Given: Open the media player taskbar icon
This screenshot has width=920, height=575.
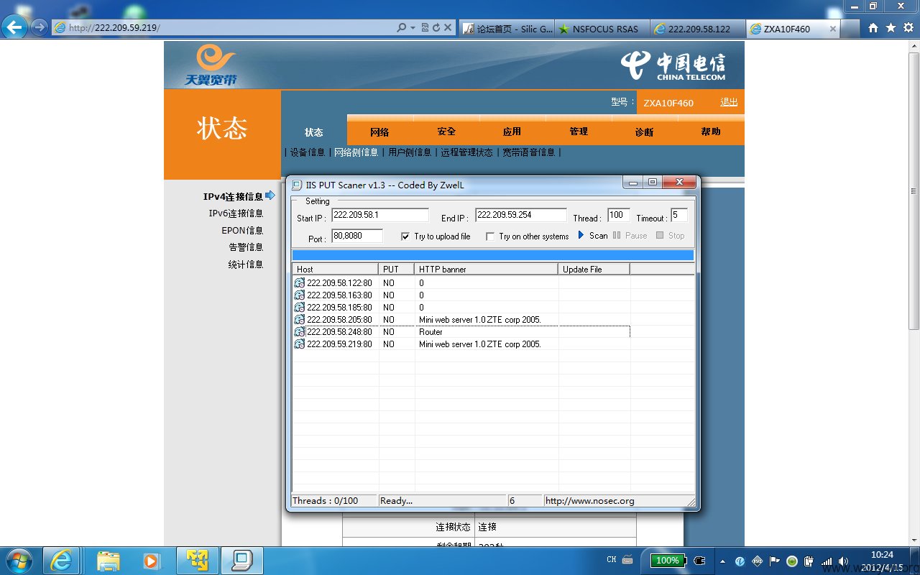Looking at the screenshot, I should click(x=151, y=561).
